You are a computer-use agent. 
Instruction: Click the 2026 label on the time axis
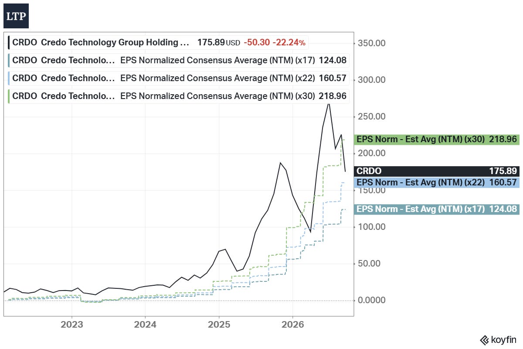(292, 325)
